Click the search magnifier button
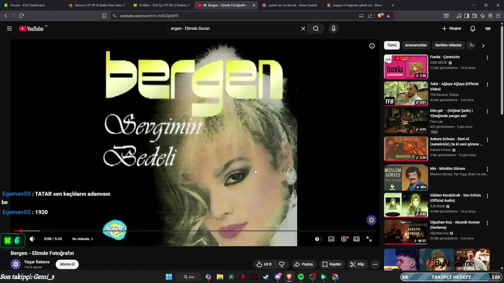The height and width of the screenshot is (283, 504). [x=316, y=28]
